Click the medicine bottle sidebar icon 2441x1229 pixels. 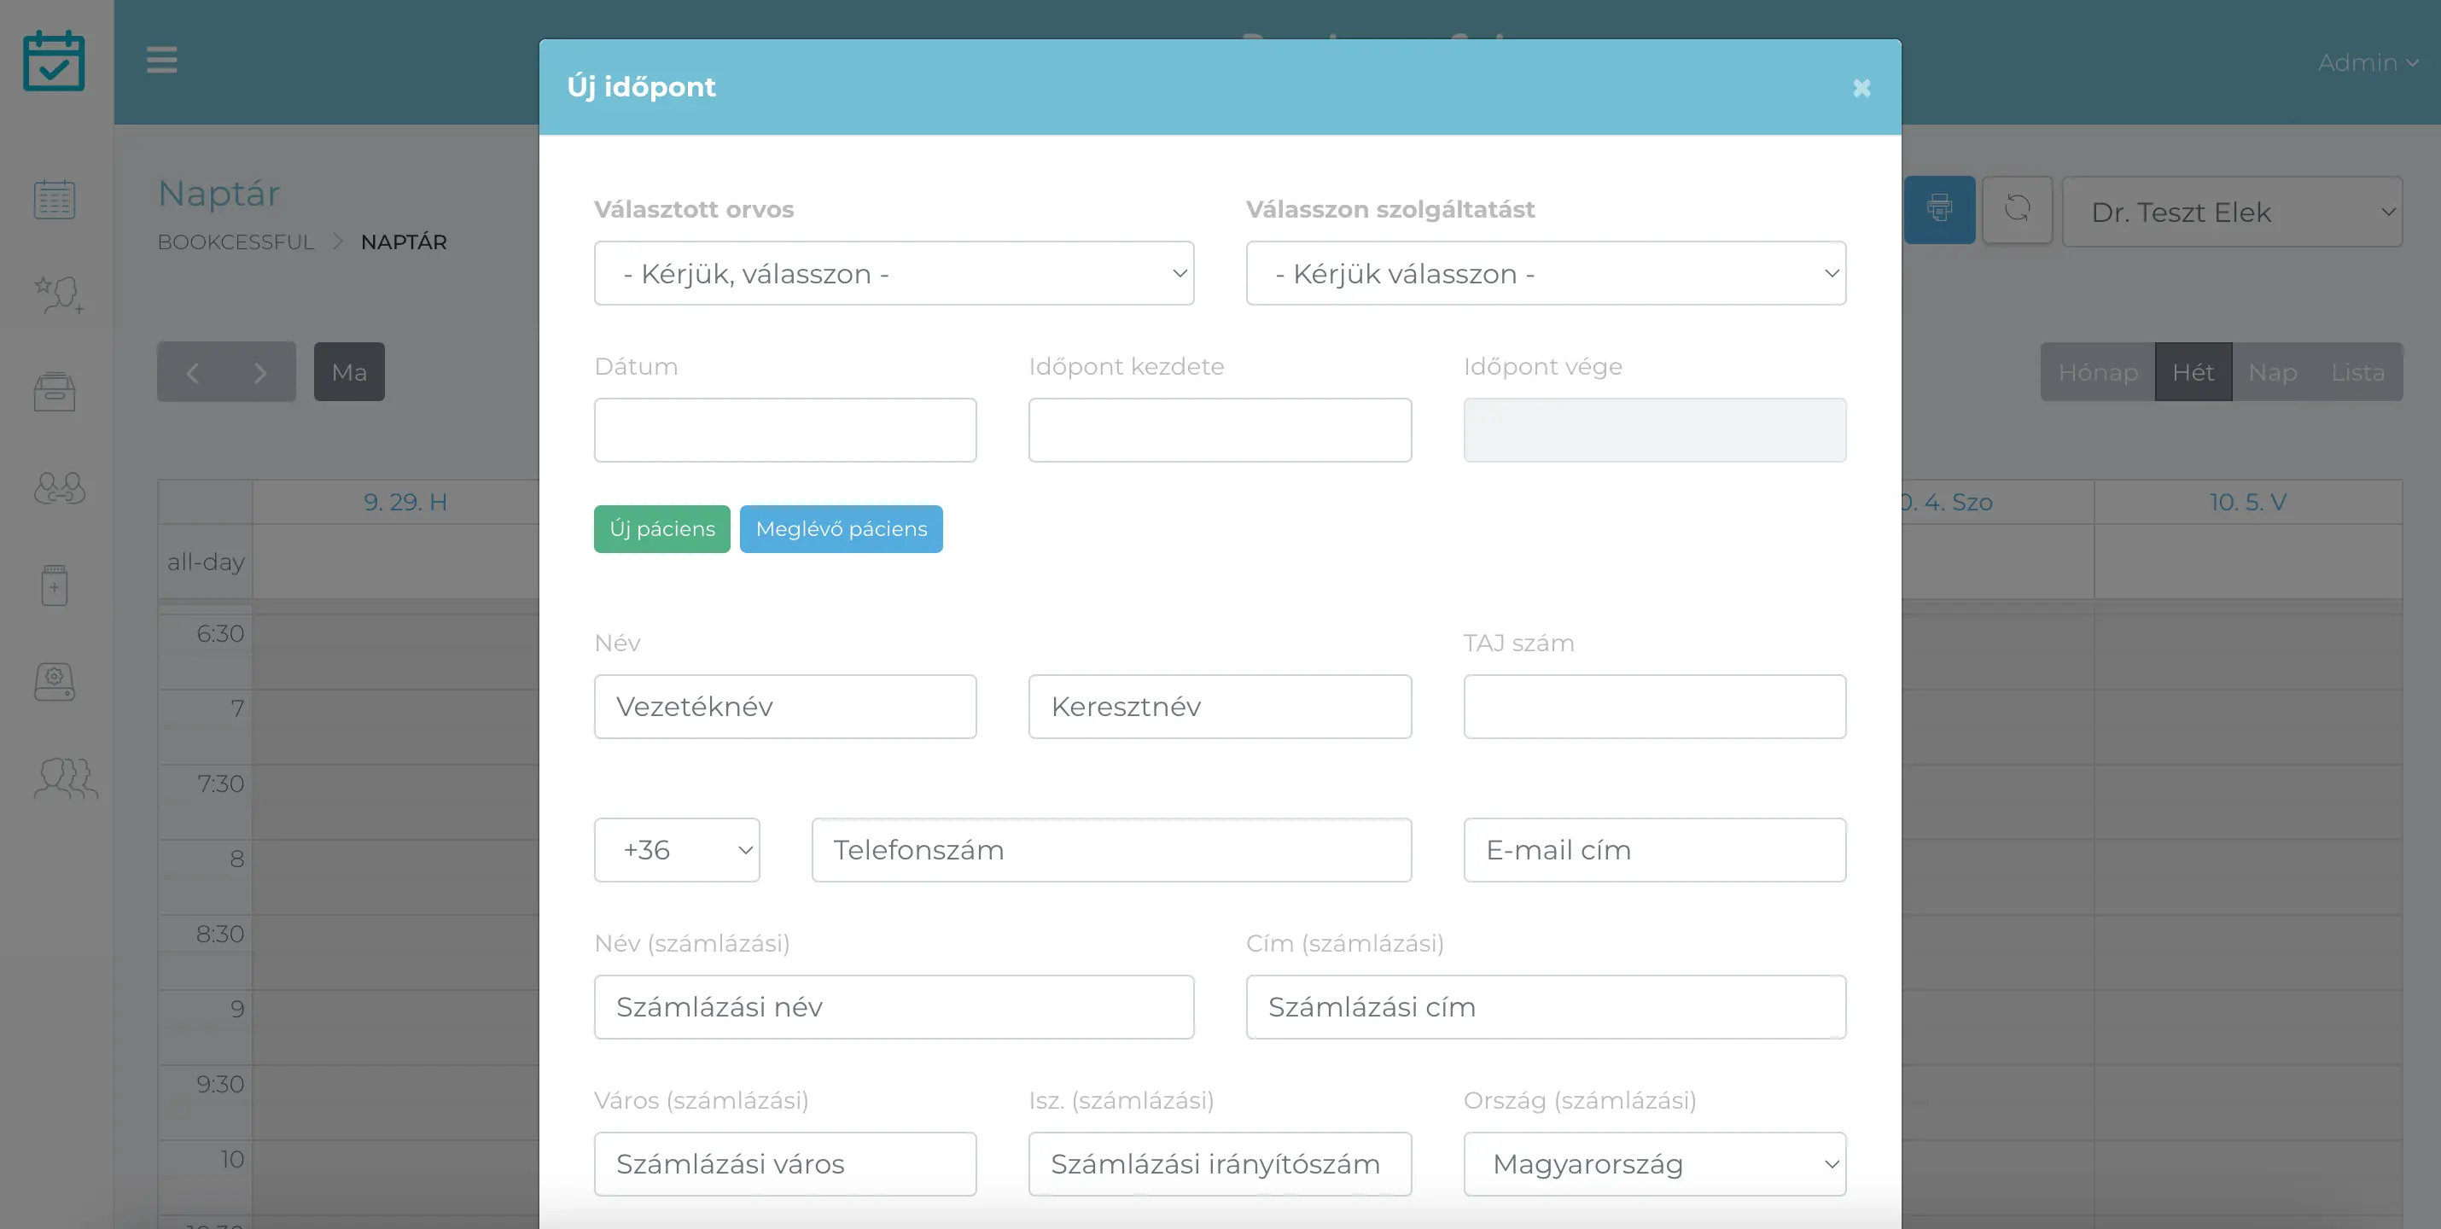point(55,585)
